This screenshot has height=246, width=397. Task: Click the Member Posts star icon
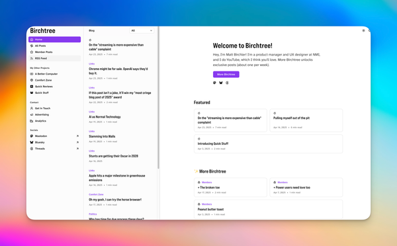[x=32, y=52]
